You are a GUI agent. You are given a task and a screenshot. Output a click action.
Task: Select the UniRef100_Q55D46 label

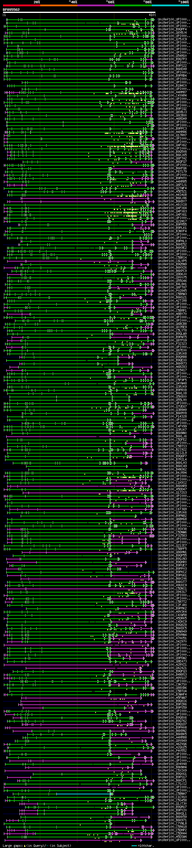(x=172, y=281)
